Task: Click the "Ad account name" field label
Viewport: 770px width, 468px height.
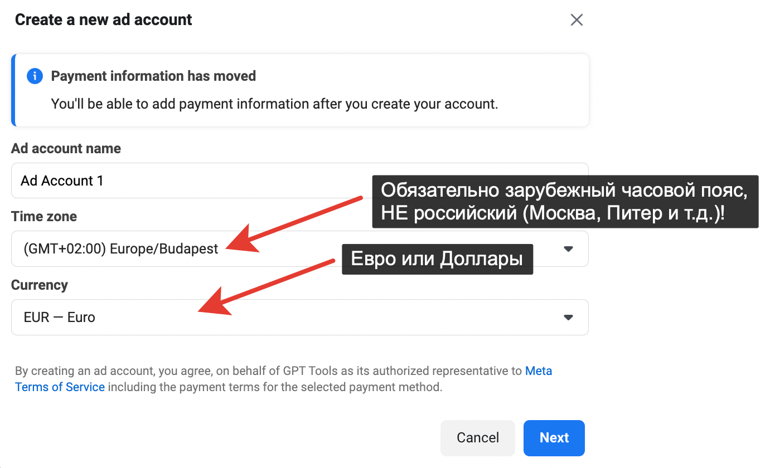Action: coord(66,149)
